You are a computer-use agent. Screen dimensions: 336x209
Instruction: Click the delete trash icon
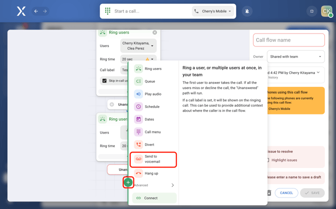point(269,193)
